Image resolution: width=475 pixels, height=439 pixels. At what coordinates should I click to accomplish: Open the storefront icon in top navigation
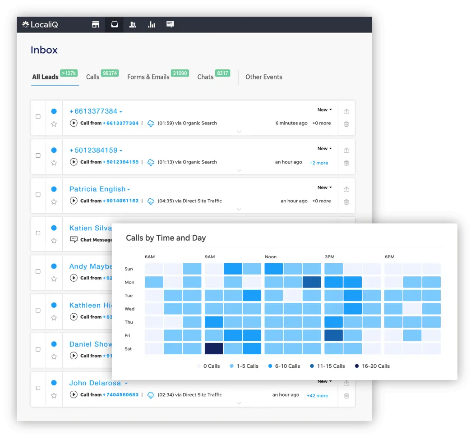96,24
